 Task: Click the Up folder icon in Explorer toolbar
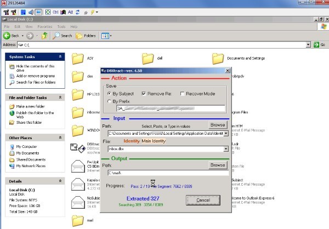(x=44, y=36)
